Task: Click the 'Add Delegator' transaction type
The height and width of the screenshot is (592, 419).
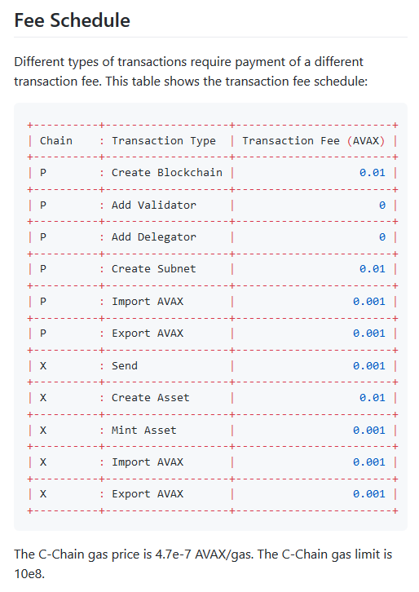Action: 153,237
